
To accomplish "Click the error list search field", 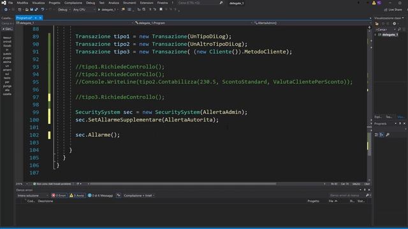I will tap(346, 195).
